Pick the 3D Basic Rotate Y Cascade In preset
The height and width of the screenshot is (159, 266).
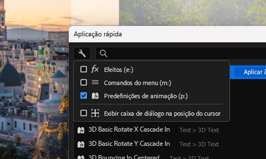[x=129, y=144]
